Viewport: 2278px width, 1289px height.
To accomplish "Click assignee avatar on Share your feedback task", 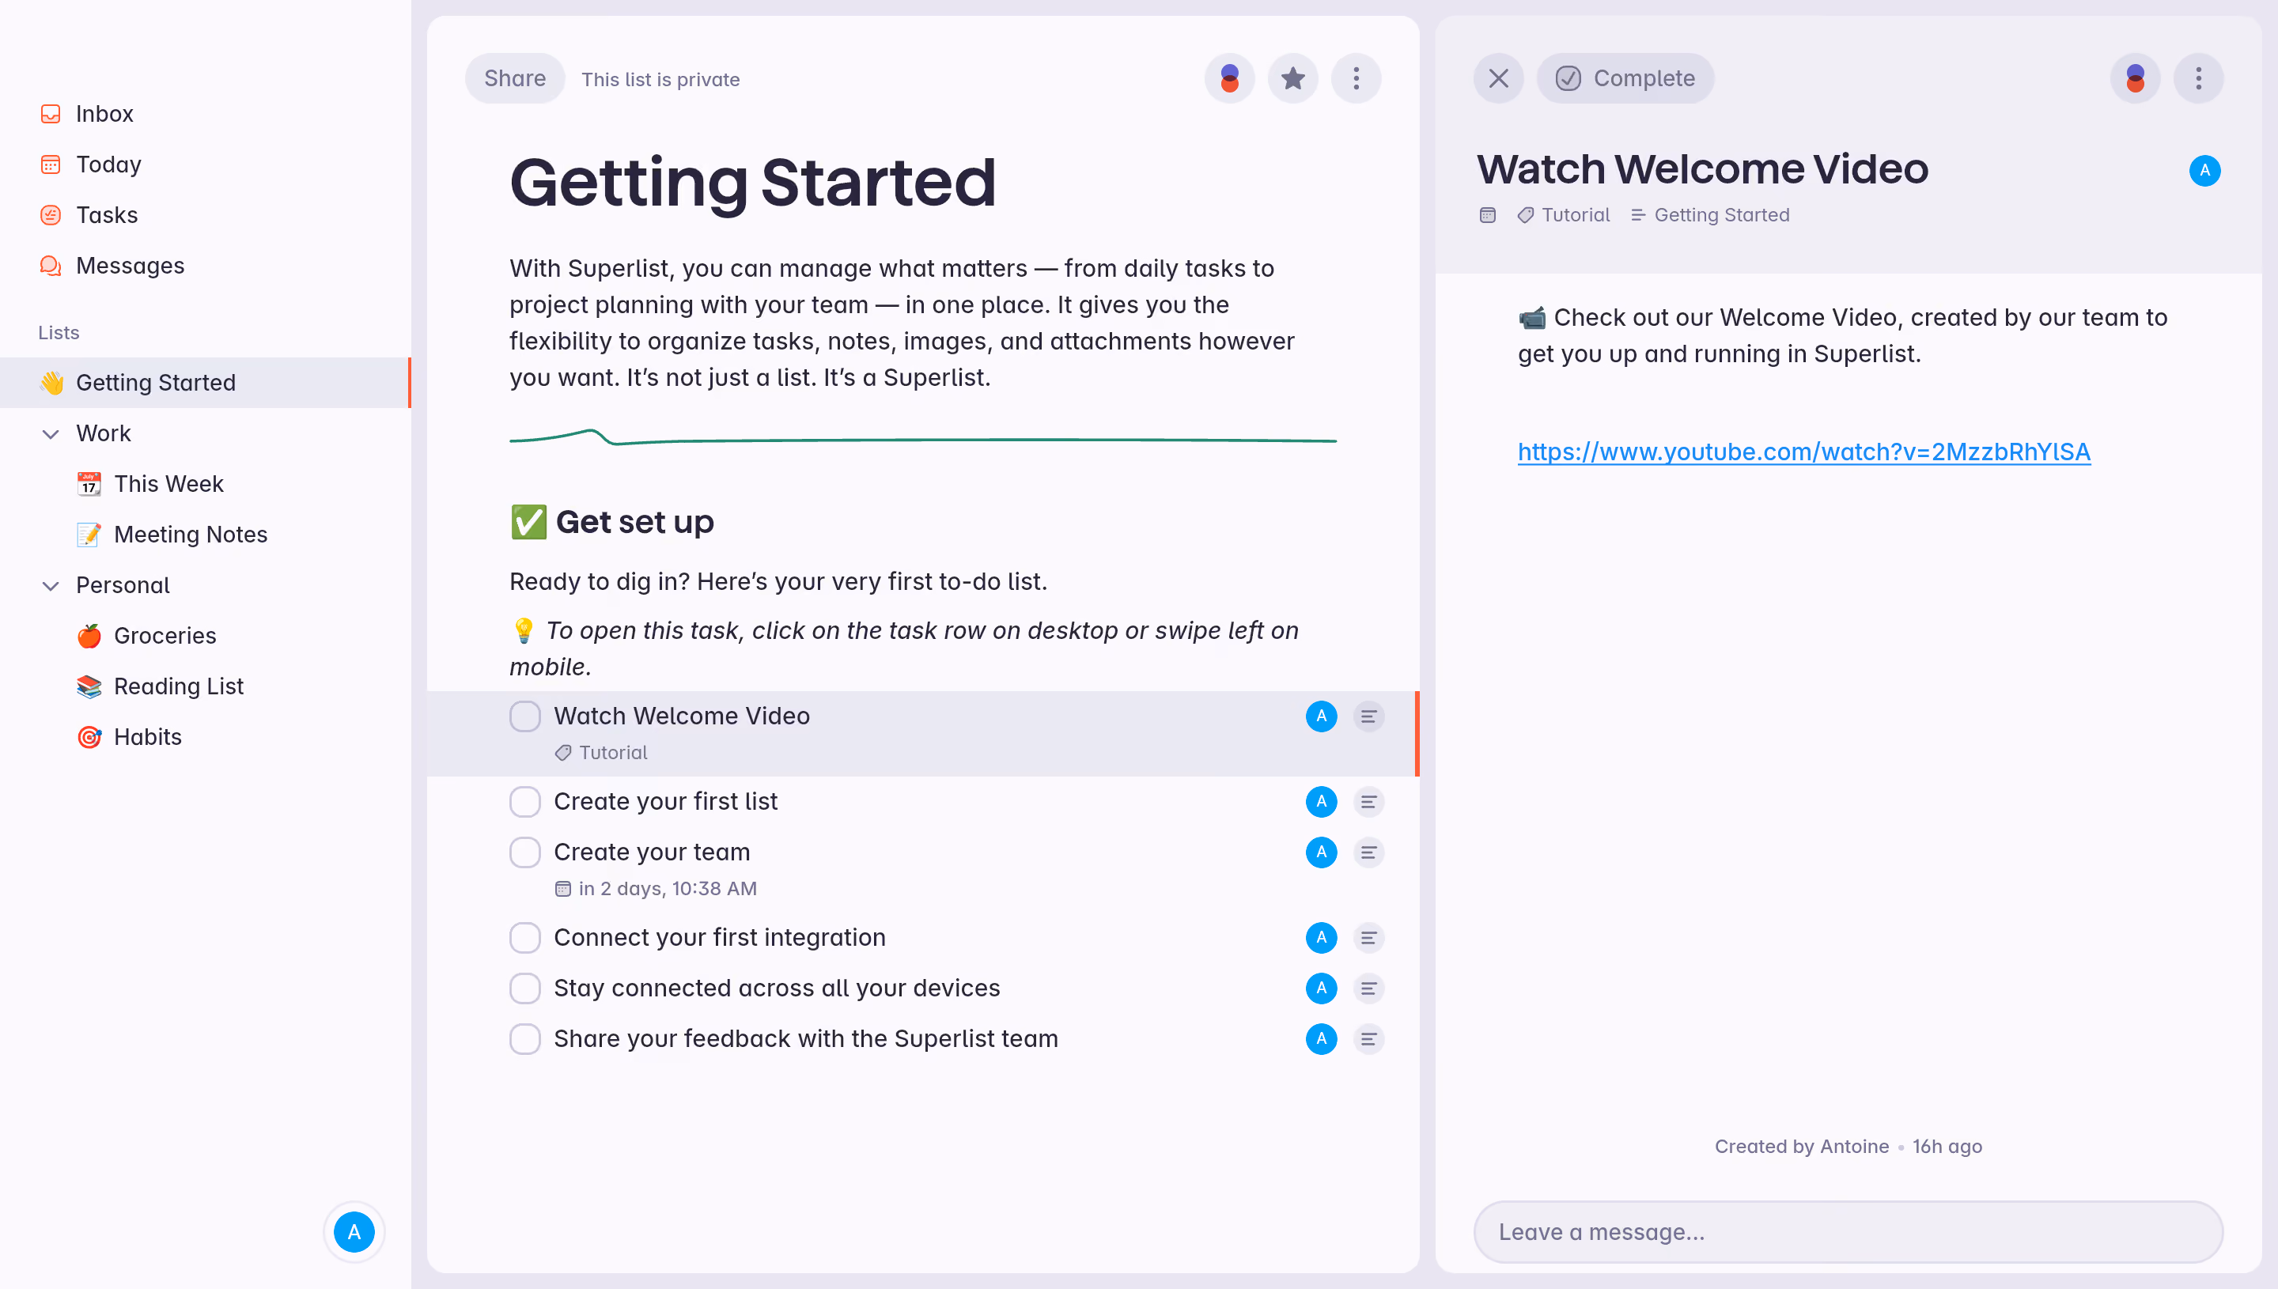I will coord(1321,1038).
